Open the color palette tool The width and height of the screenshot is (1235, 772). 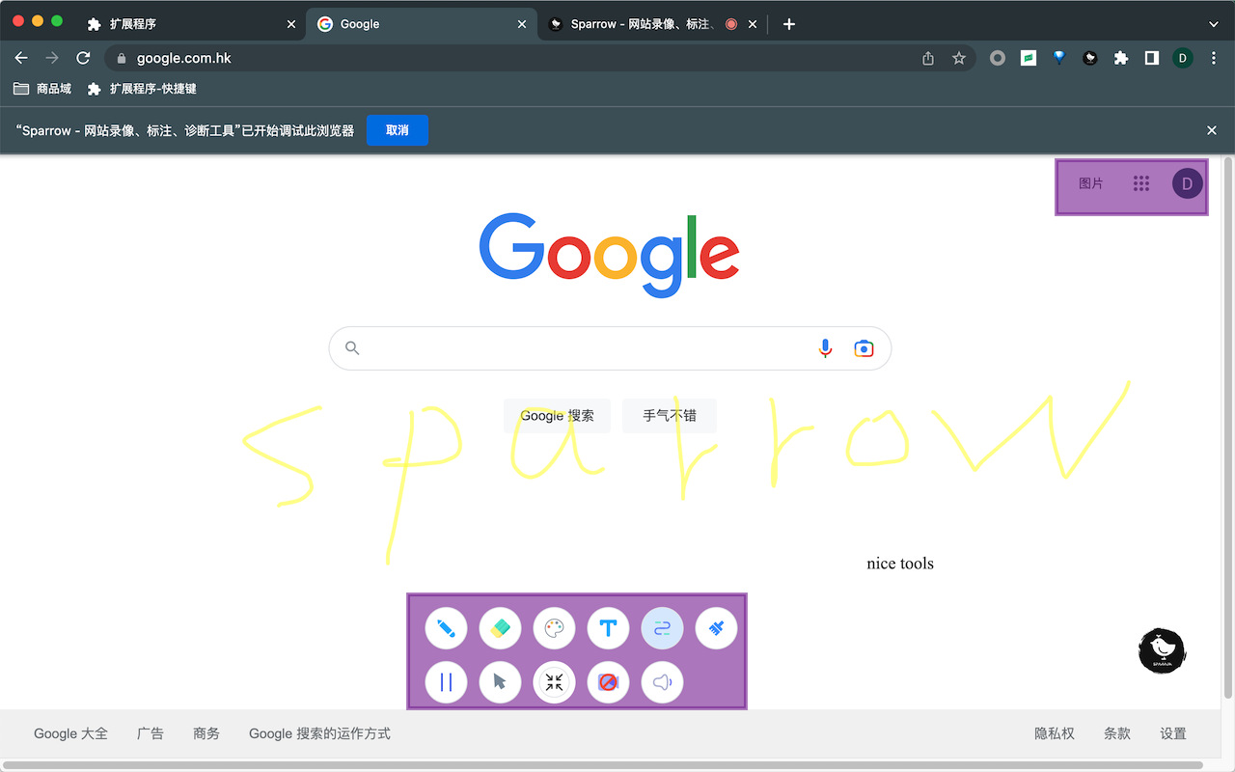click(x=554, y=627)
